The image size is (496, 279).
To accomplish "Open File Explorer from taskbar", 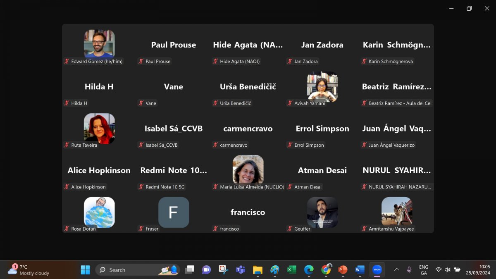I will click(258, 270).
